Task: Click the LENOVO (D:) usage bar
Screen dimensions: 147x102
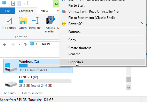Action: coord(45,81)
